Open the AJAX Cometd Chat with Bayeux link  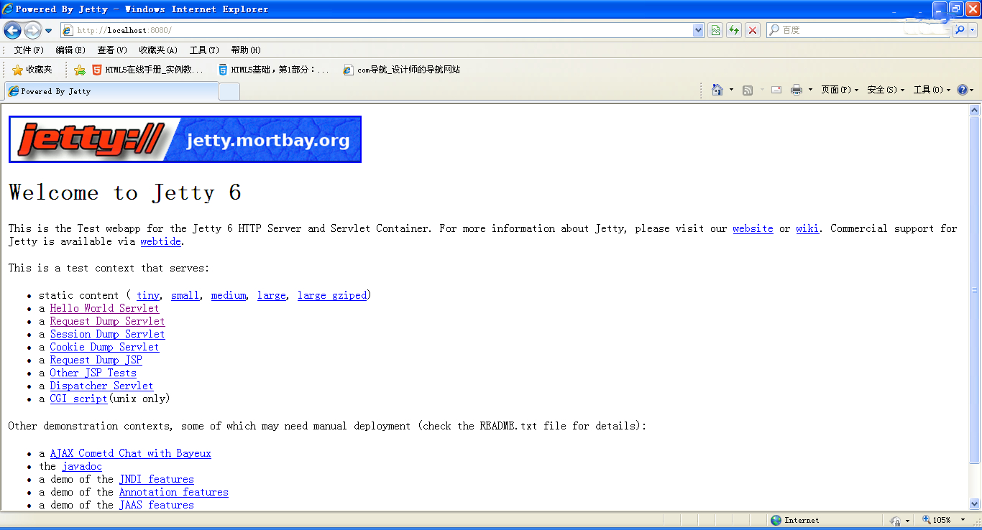[130, 453]
